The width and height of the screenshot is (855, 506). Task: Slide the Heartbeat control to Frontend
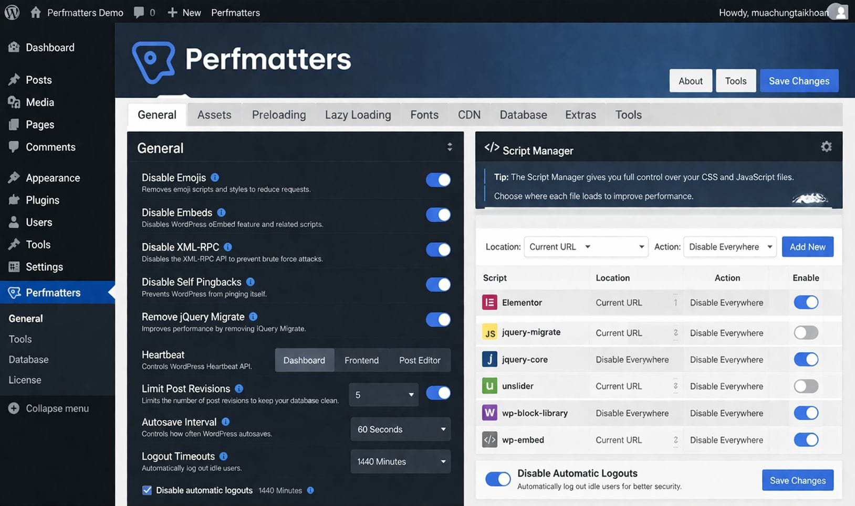pos(361,360)
